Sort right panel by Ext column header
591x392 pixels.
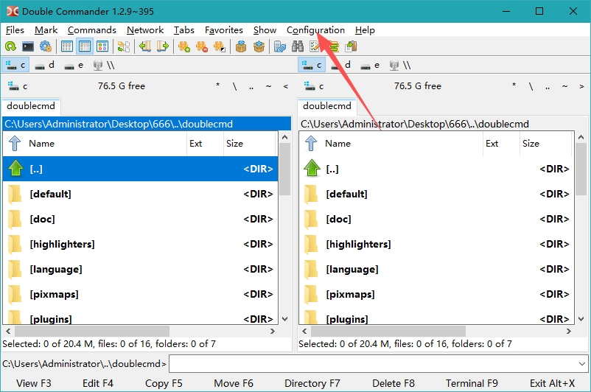pos(500,143)
